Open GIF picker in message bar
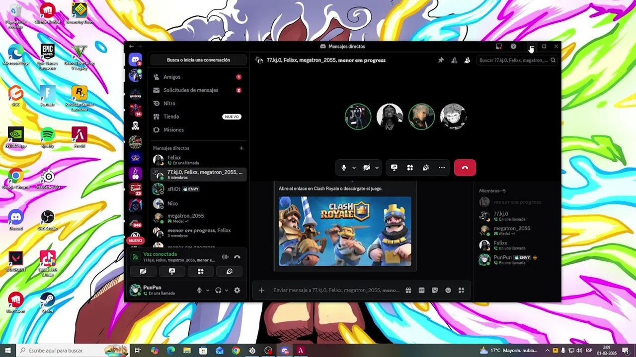 421,290
